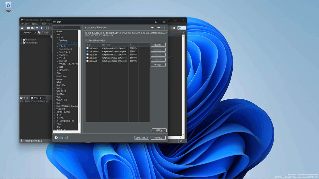Click the export preferences icon at dialog bottom

tap(66, 138)
